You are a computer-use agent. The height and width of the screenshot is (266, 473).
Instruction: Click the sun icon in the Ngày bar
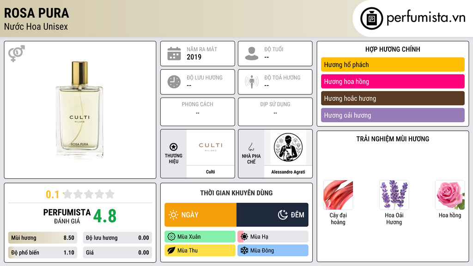tap(173, 215)
